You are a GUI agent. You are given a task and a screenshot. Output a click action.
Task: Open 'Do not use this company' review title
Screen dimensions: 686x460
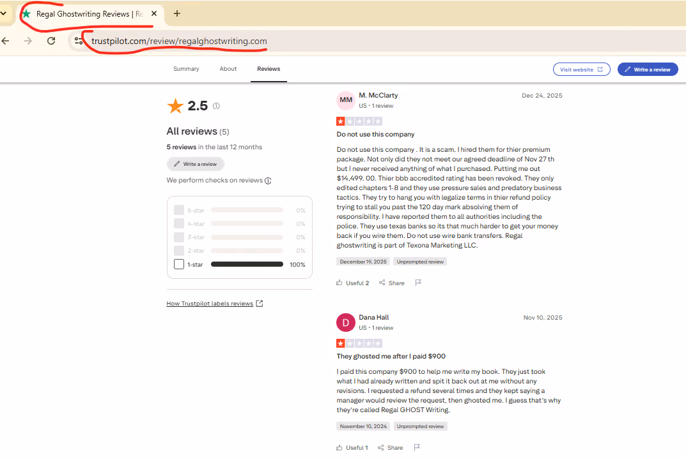point(375,134)
